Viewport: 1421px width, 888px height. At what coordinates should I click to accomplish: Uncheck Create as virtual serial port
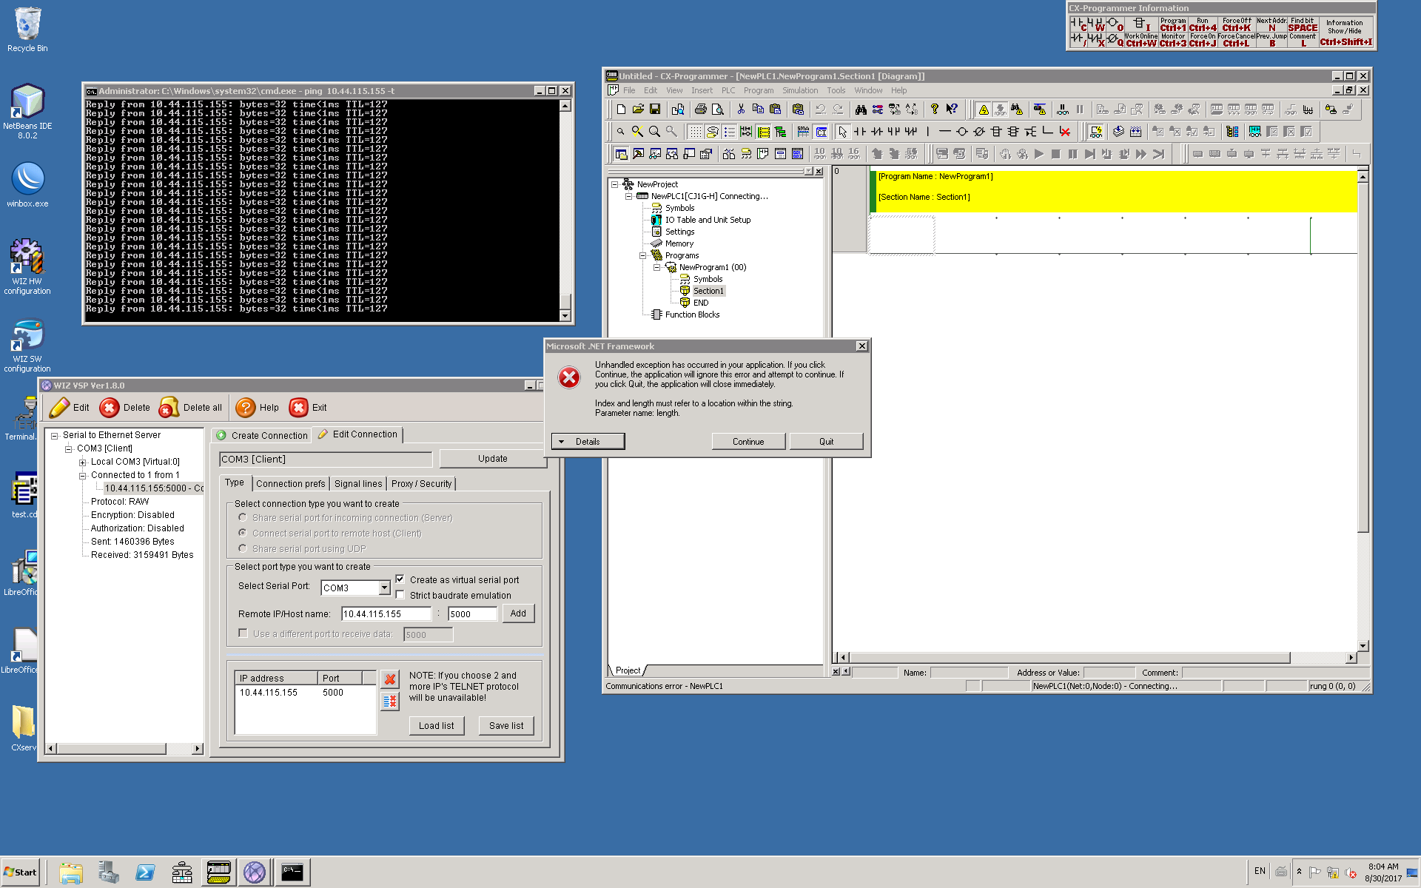tap(400, 579)
